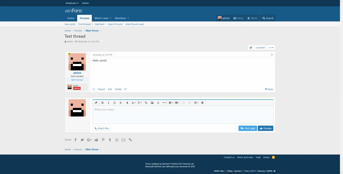Click the Unwatch button
Screen dimensions: 343x174
click(x=260, y=48)
